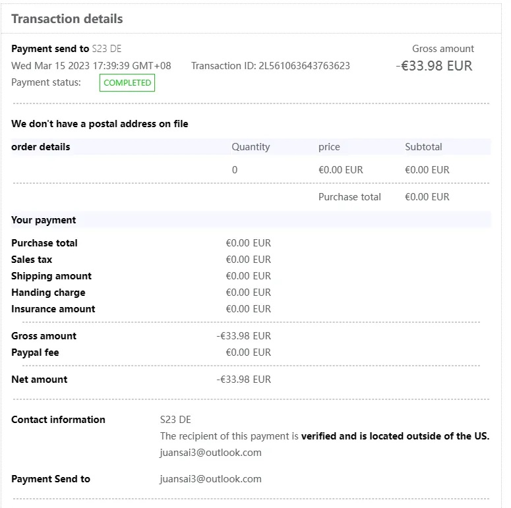Click the email under Contact information
This screenshot has height=508, width=511.
[x=210, y=453]
